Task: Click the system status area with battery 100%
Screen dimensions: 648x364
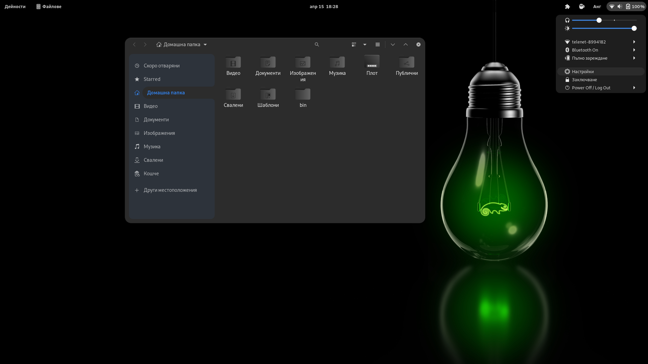Action: 626,7
